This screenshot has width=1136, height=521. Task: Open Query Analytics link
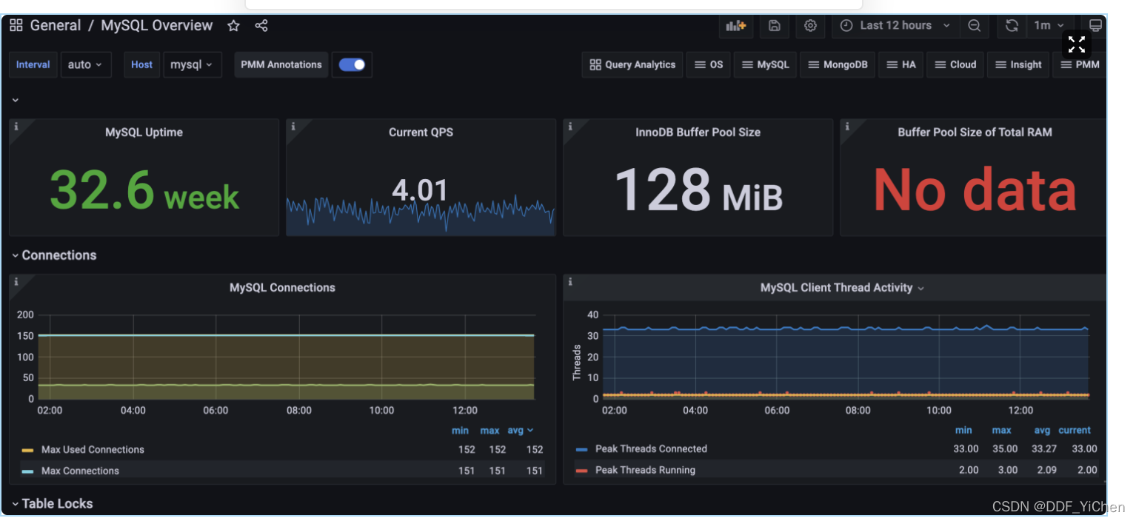[x=632, y=64]
